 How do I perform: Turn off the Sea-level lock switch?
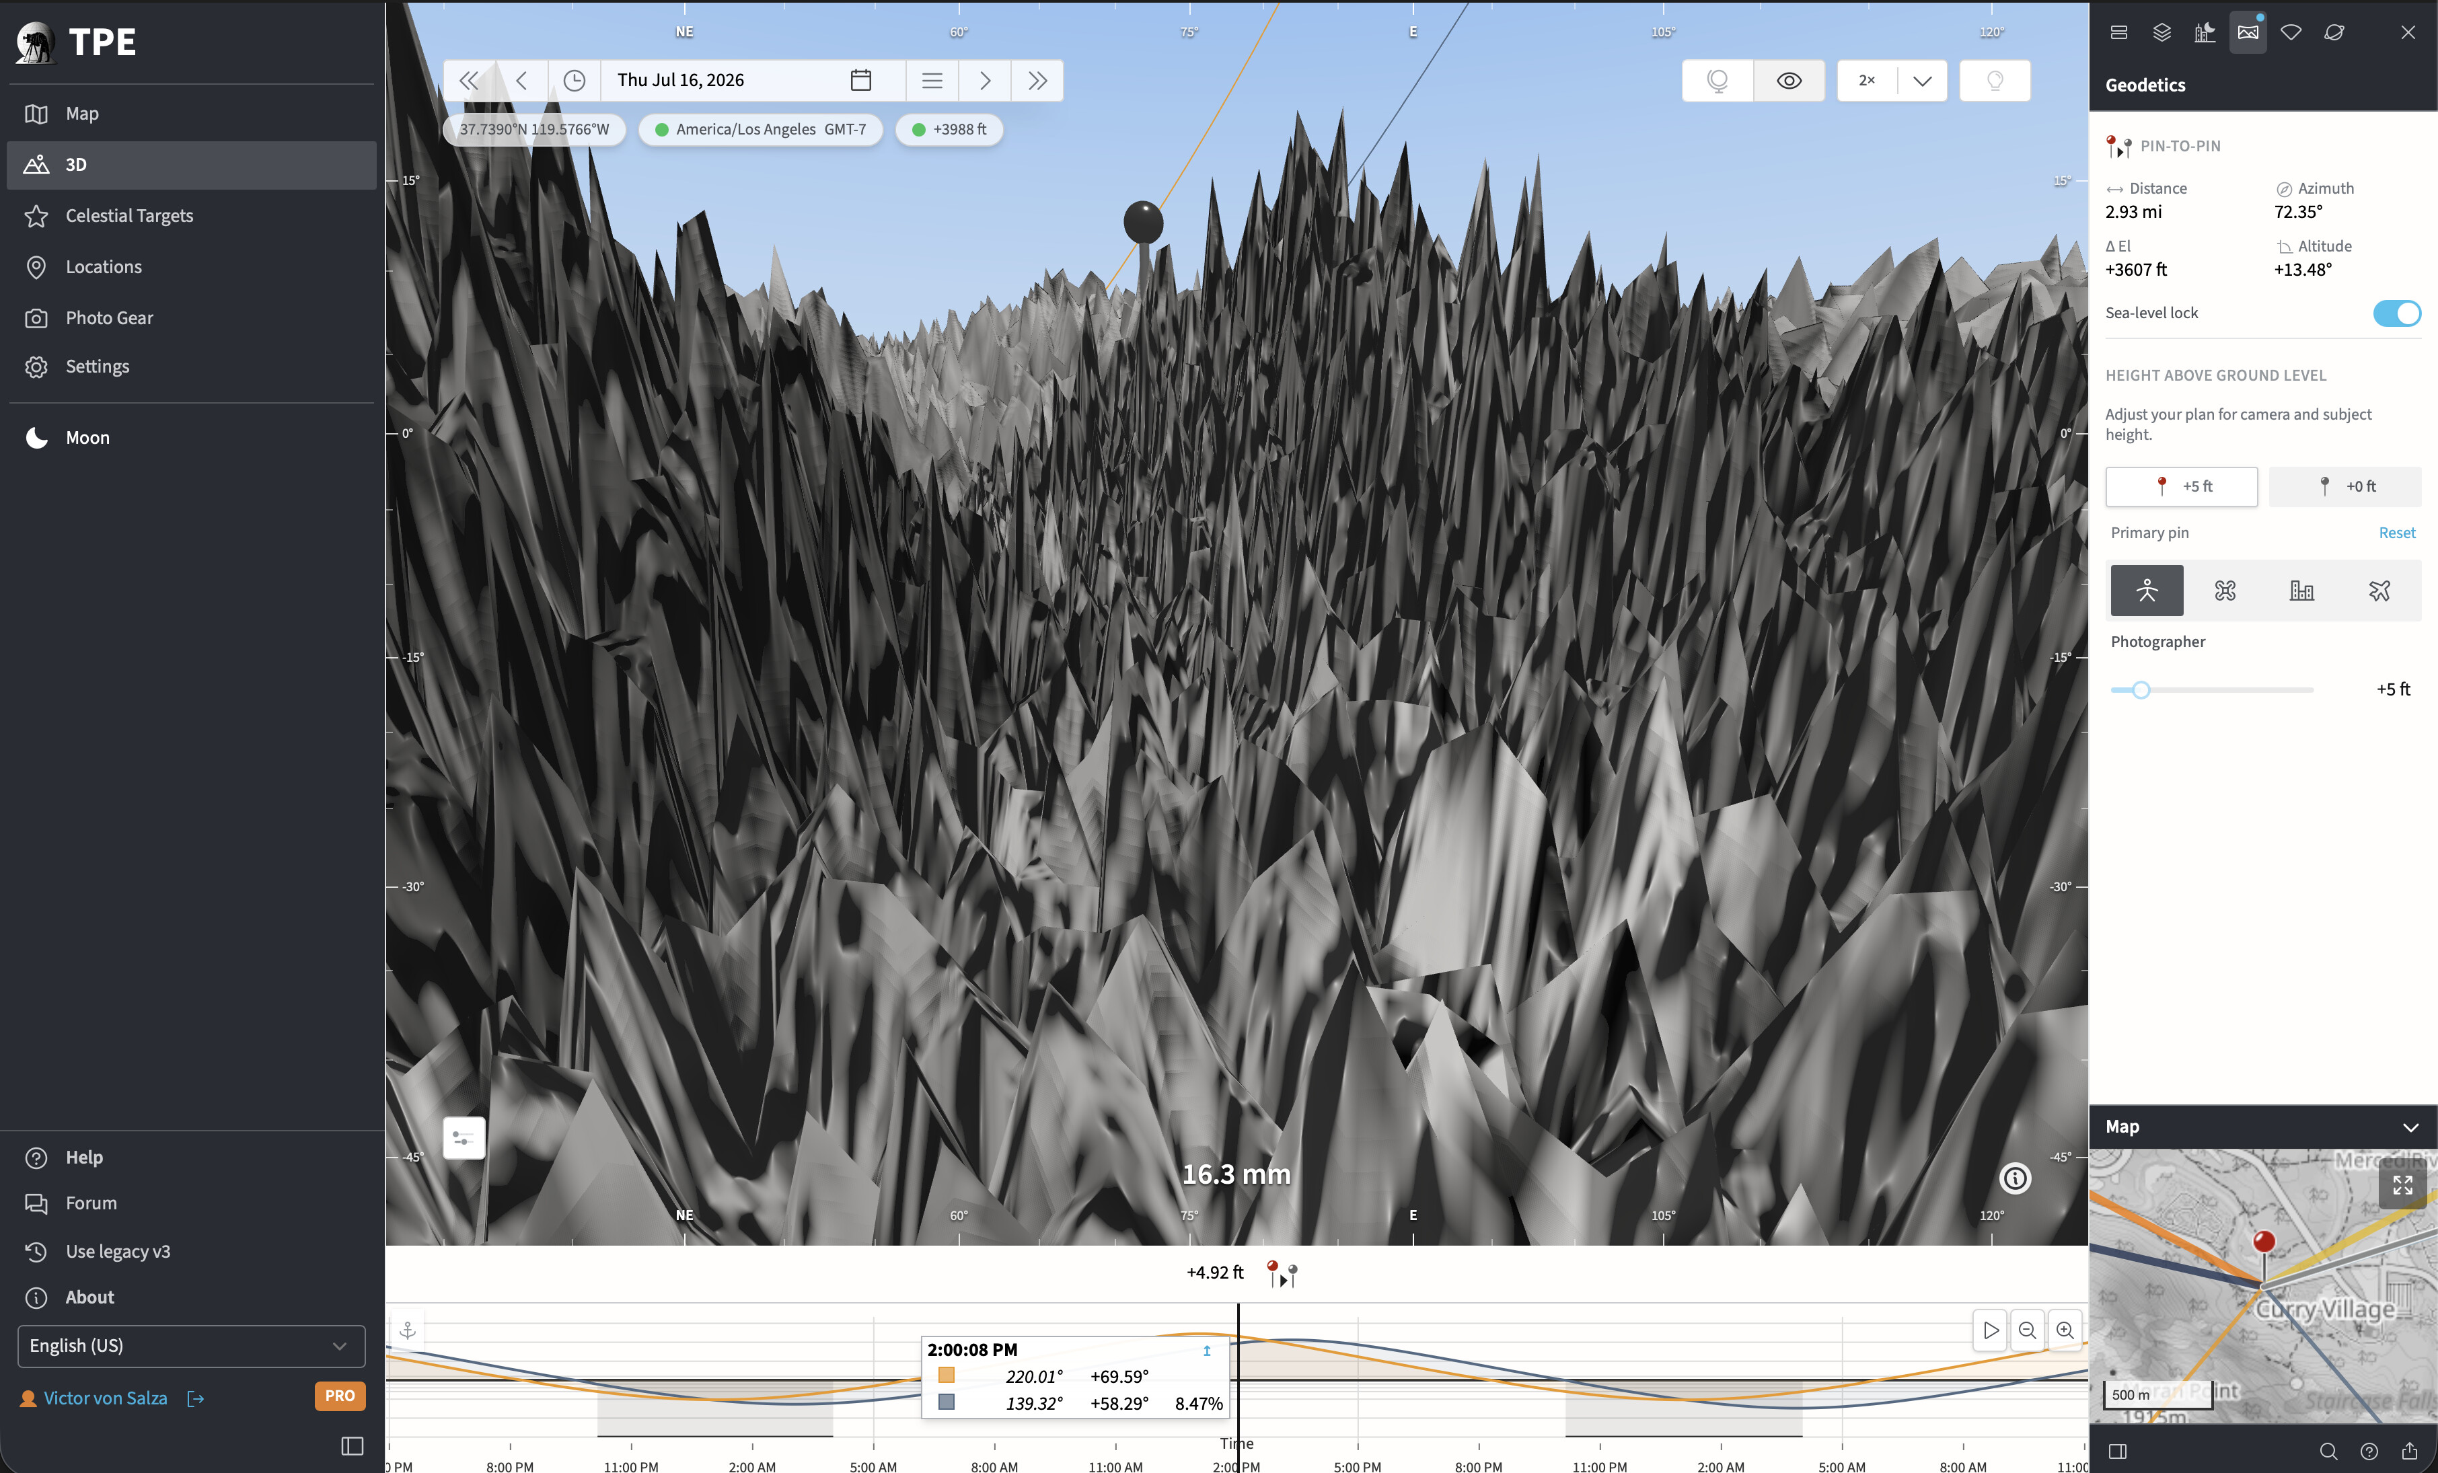click(2396, 313)
